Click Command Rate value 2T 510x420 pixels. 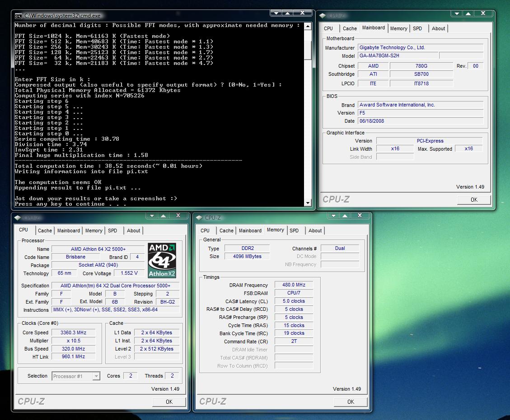(x=294, y=342)
